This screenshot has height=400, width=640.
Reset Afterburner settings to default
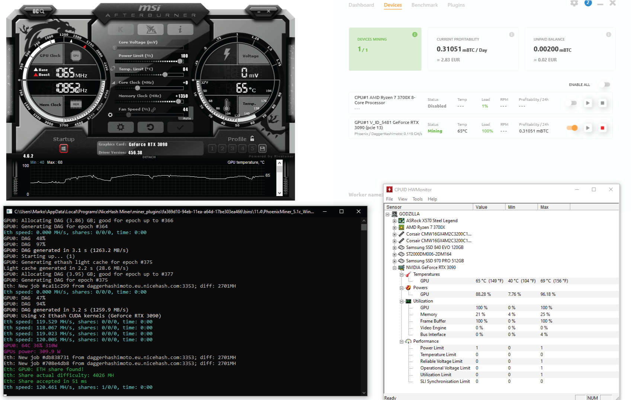click(150, 127)
